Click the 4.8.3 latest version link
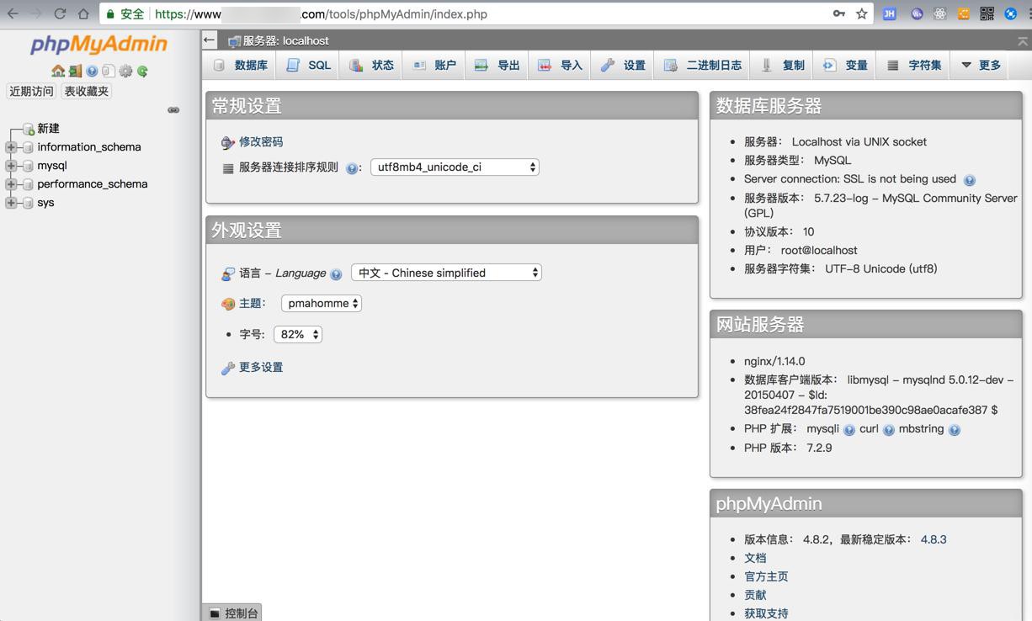The width and height of the screenshot is (1032, 621). (934, 539)
